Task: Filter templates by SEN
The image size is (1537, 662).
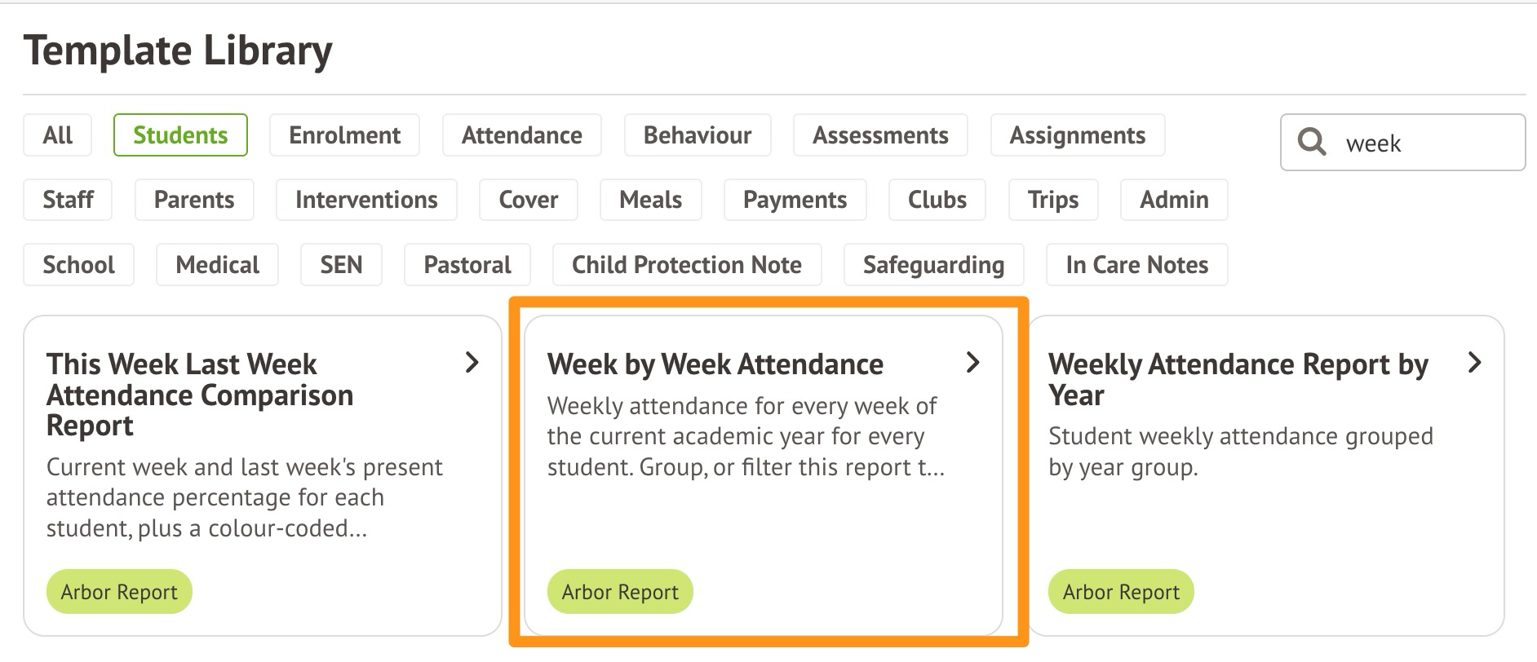Action: 341,265
